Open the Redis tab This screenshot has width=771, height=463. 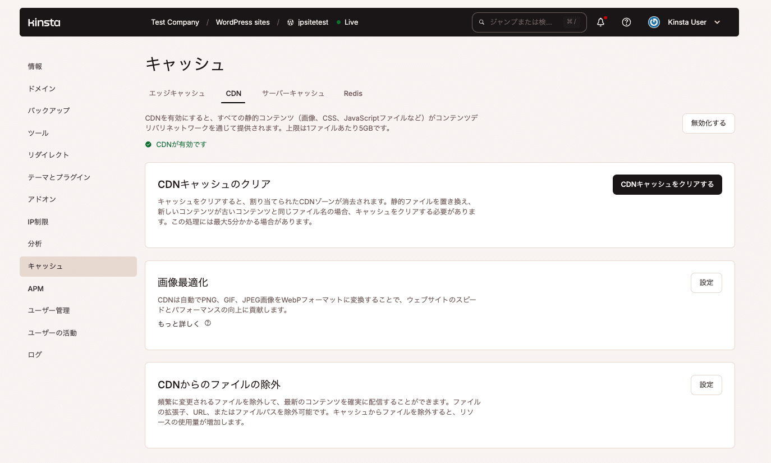coord(354,93)
